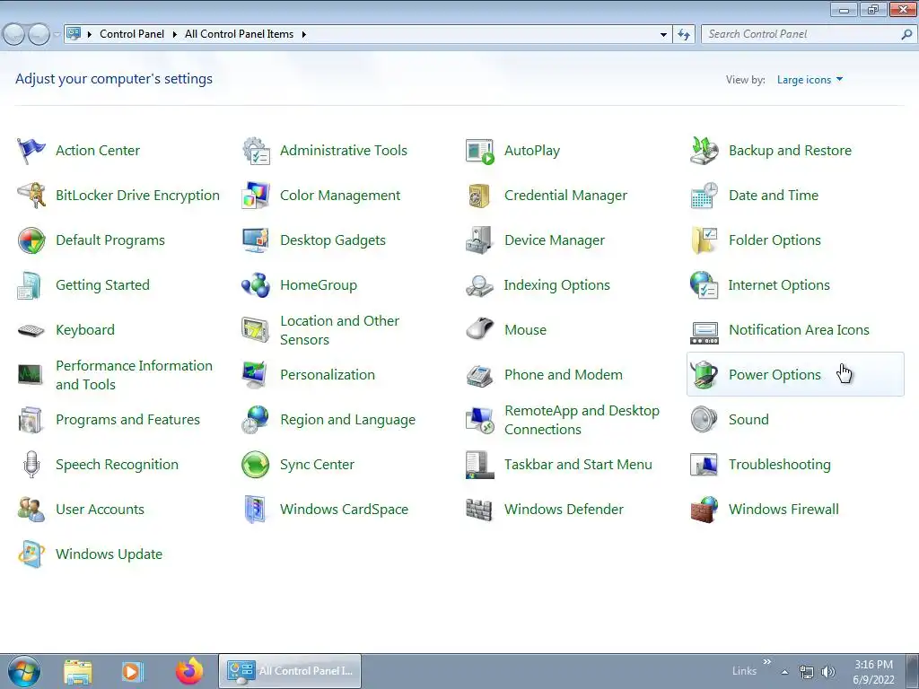Open the Windows Update link
This screenshot has height=689, width=919.
[x=109, y=554]
